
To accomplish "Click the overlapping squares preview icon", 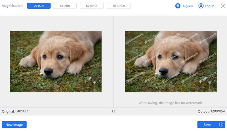I will click(x=113, y=111).
